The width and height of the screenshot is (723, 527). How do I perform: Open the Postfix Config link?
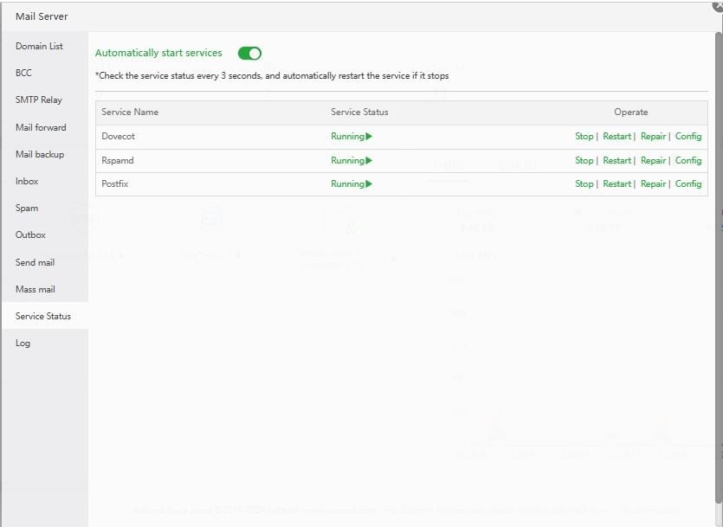coord(688,183)
